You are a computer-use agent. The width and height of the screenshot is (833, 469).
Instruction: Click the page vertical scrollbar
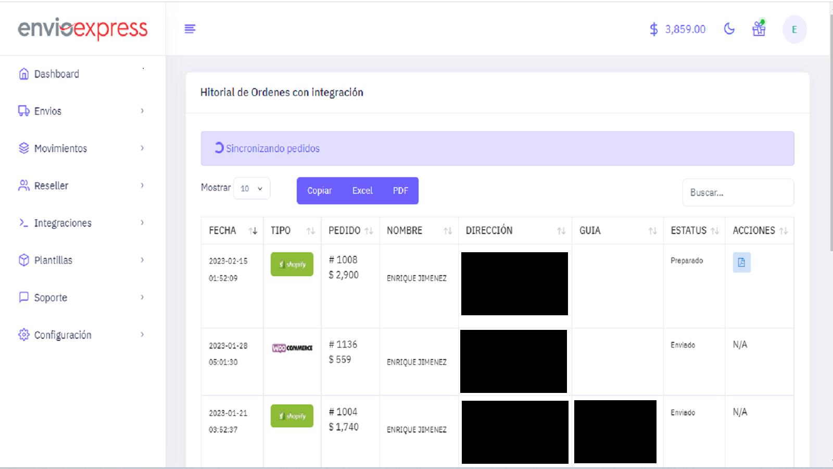pos(831,133)
